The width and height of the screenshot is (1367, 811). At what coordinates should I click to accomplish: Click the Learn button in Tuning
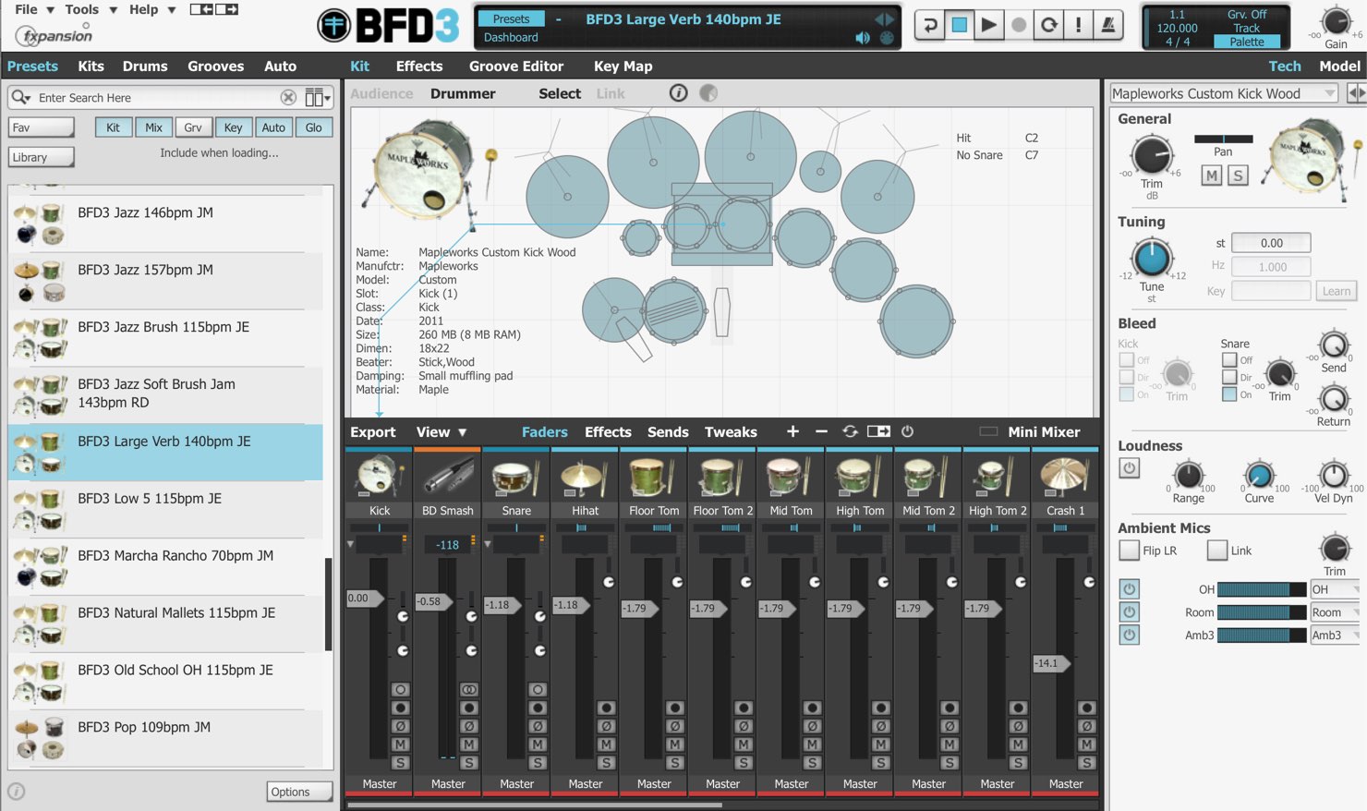coord(1336,291)
